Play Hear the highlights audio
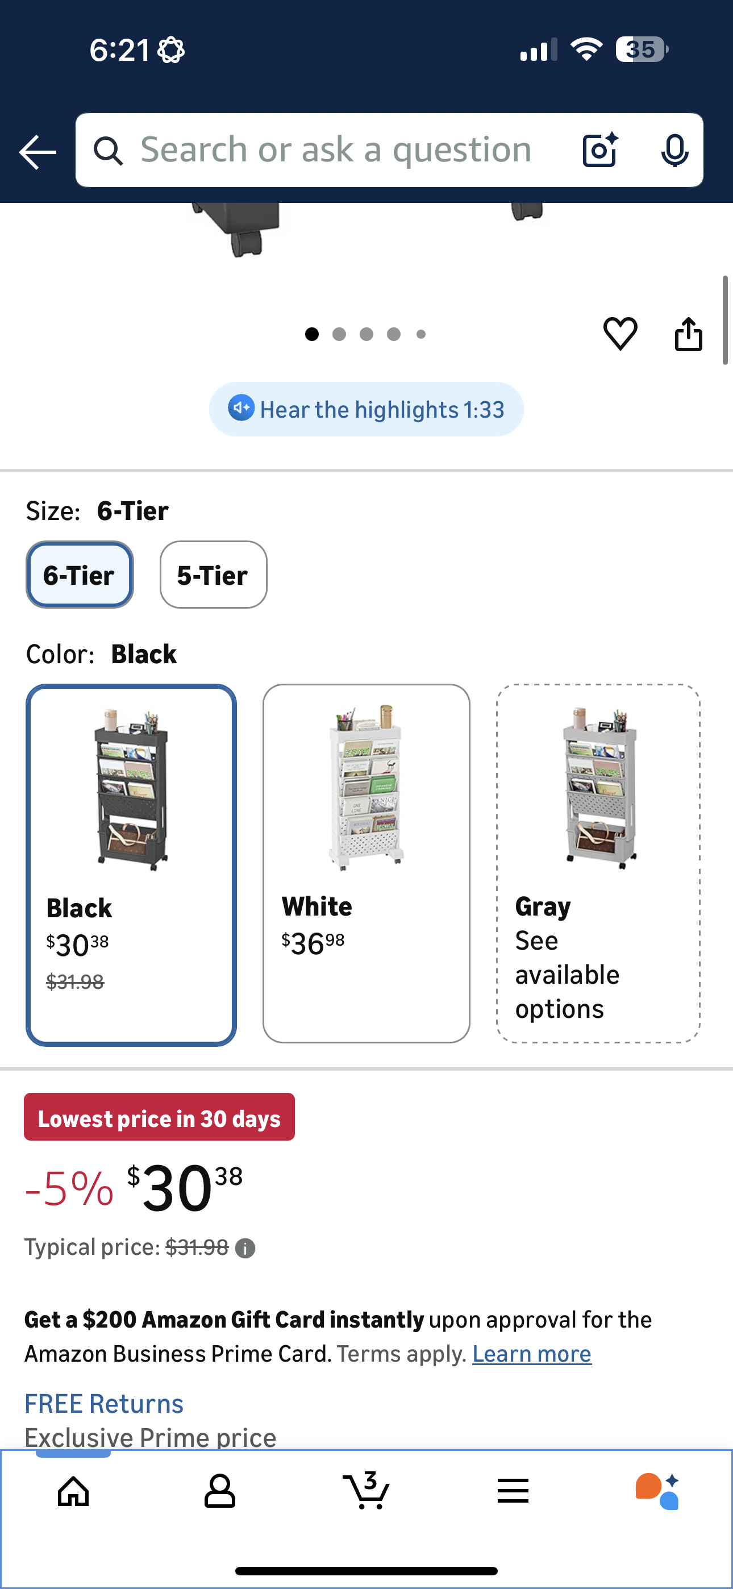Image resolution: width=733 pixels, height=1589 pixels. (x=367, y=409)
